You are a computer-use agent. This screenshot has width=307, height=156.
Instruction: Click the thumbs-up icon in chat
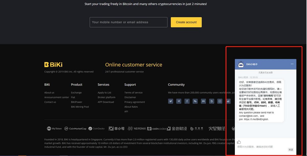point(239,142)
